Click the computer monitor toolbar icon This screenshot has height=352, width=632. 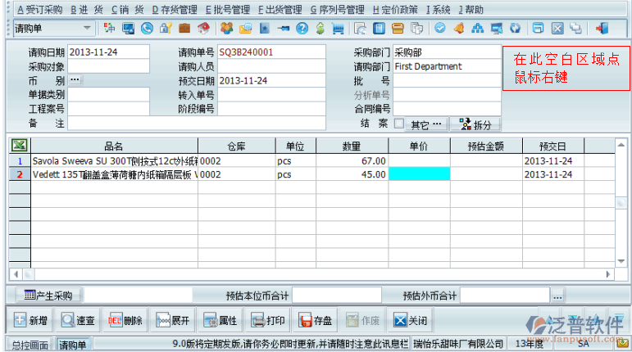128,28
